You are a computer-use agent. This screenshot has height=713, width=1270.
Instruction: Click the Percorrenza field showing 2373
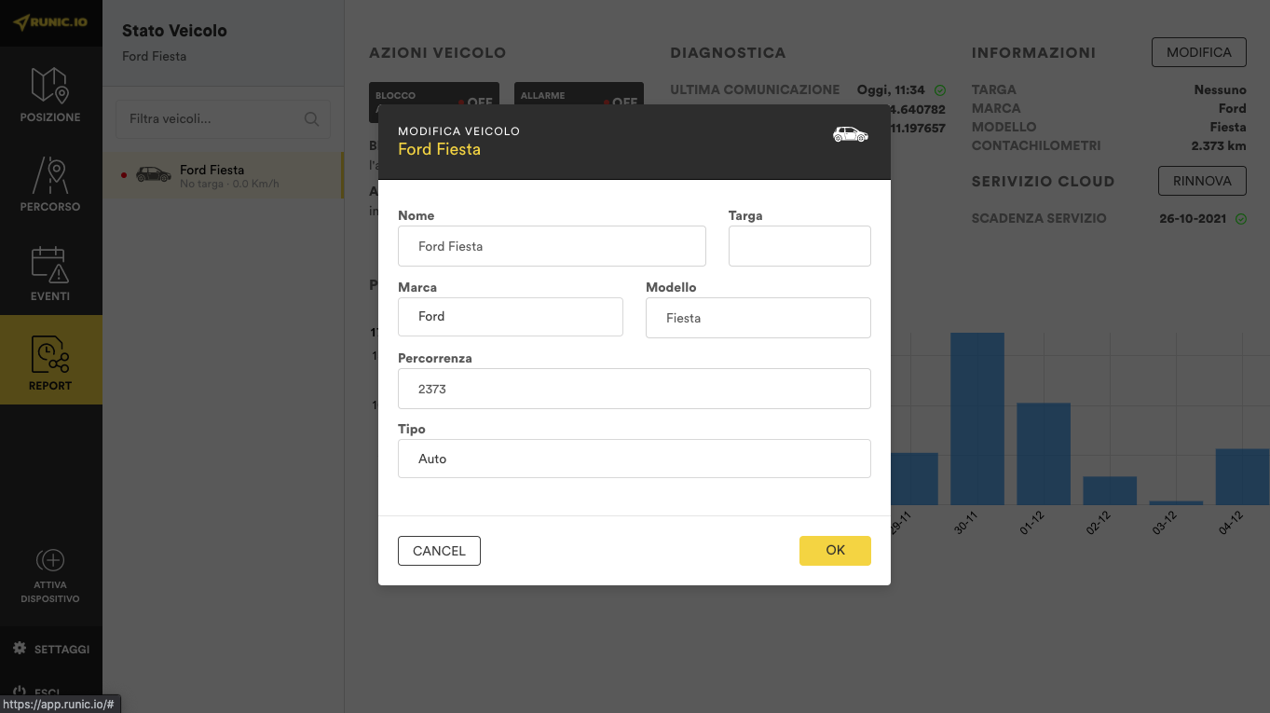634,389
